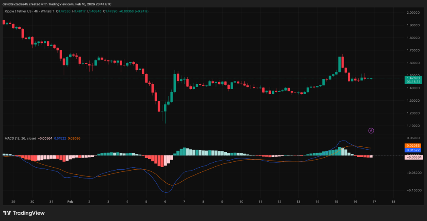Click the 03:18:31 candle countdown timer
Image resolution: width=427 pixels, height=221 pixels.
[412, 82]
